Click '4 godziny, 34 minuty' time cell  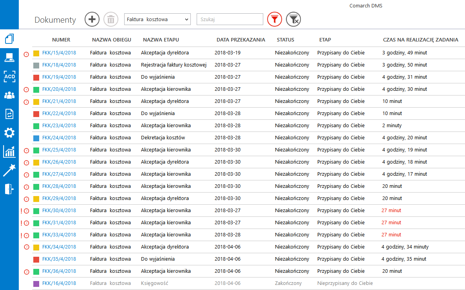click(405, 247)
